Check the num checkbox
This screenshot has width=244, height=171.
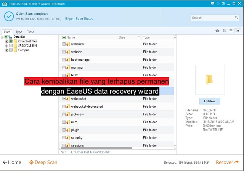click(x=64, y=122)
